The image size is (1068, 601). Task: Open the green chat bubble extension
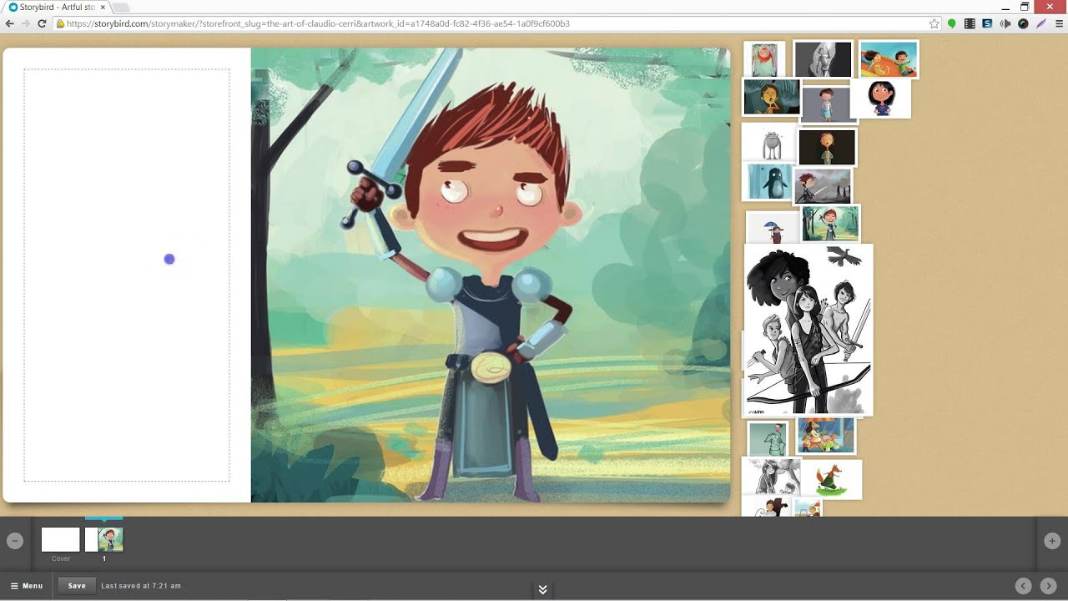click(952, 24)
